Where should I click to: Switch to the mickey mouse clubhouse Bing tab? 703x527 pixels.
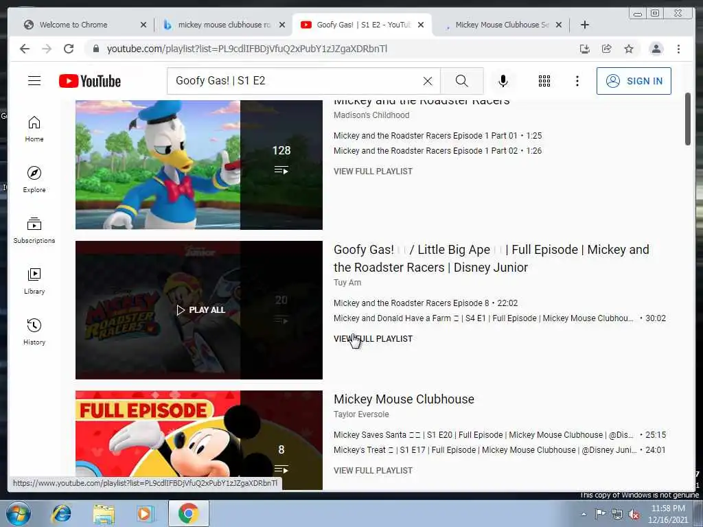click(223, 25)
